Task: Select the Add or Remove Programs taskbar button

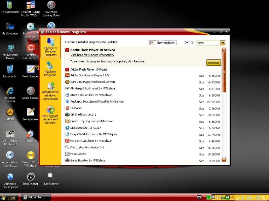Action: pyautogui.click(x=35, y=198)
